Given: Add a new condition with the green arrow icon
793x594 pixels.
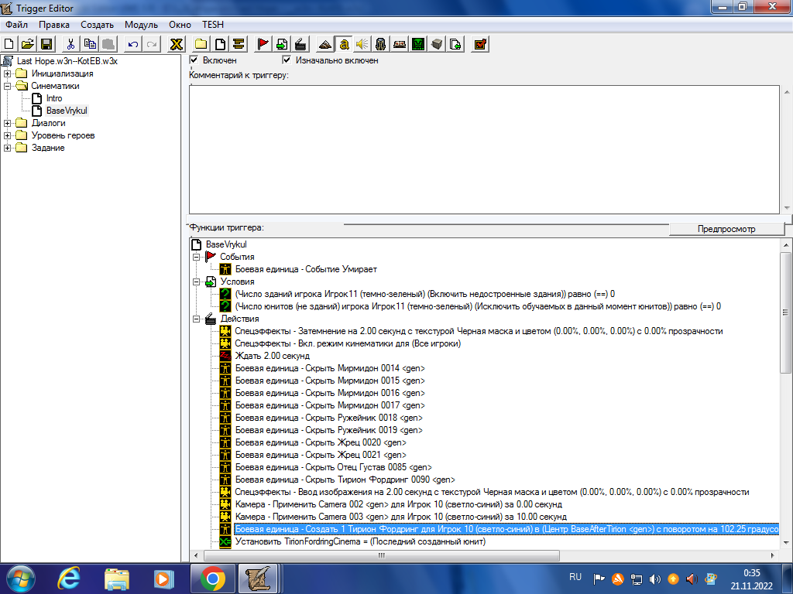Looking at the screenshot, I should pyautogui.click(x=282, y=44).
